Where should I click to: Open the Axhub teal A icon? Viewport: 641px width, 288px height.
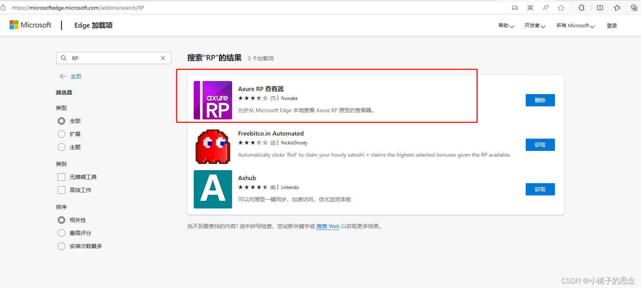(x=213, y=189)
